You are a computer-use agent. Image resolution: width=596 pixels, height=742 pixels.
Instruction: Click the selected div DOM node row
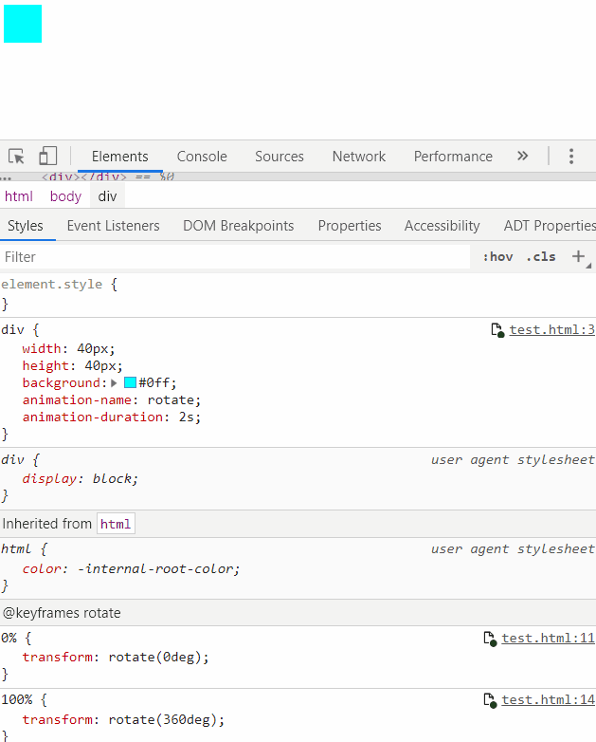[x=298, y=177]
